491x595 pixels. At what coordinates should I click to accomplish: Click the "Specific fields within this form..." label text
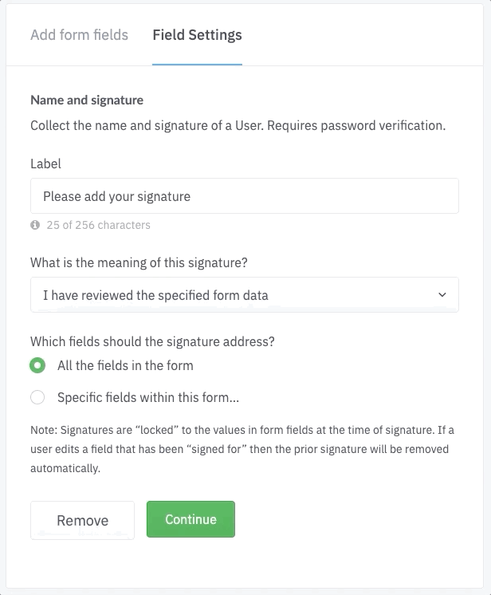148,397
